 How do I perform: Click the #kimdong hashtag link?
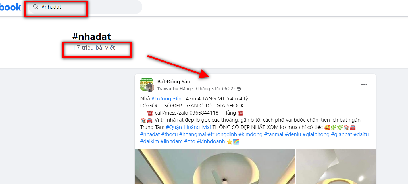pos(250,134)
